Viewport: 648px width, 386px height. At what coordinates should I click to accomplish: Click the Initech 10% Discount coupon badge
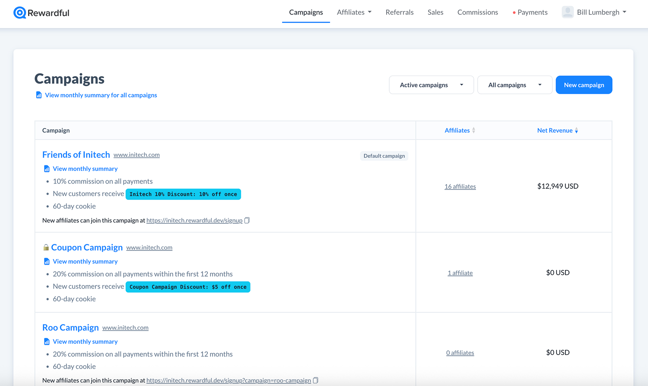(183, 194)
